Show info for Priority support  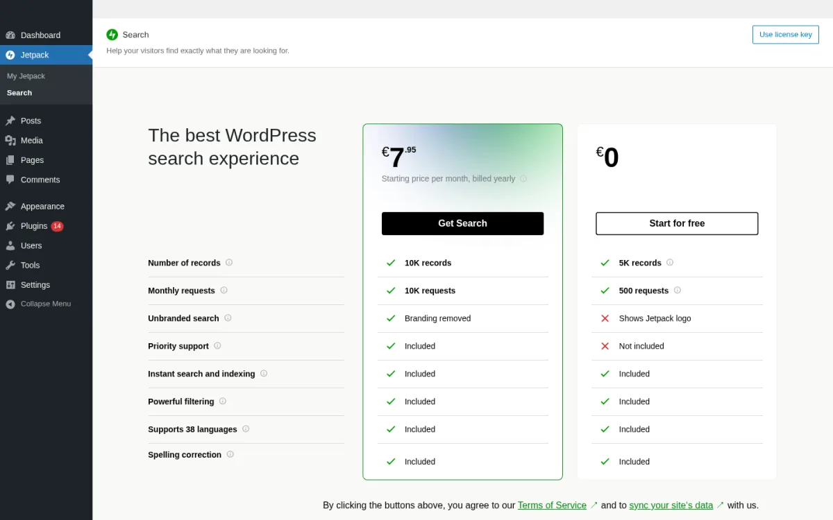point(217,346)
